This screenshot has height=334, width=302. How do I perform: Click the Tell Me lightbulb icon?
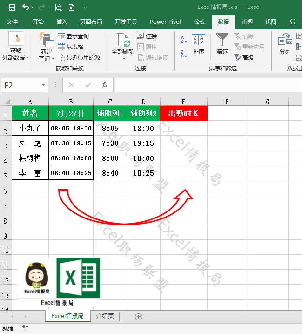(x=293, y=22)
